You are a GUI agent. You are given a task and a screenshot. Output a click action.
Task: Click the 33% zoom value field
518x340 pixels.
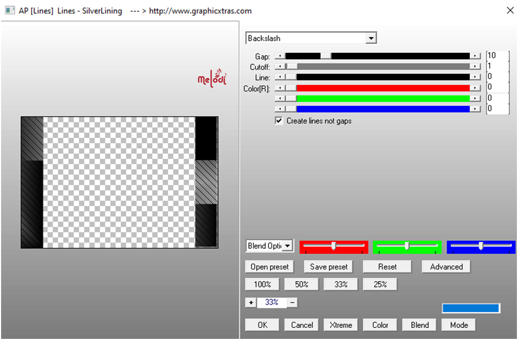272,302
